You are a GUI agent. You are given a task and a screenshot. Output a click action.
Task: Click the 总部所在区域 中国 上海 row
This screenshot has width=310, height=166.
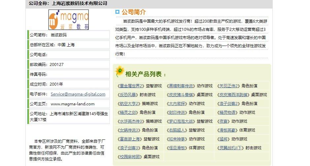tap(69, 45)
